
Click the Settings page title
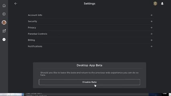(90, 3)
